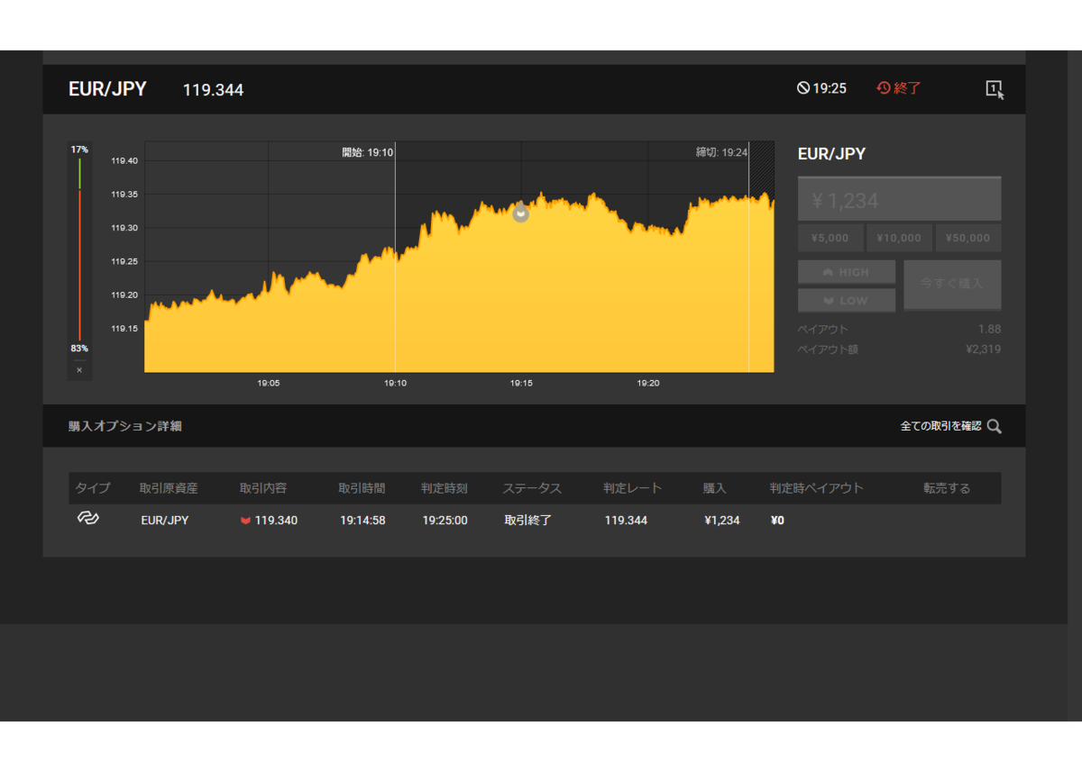Select the ¥50,000 preset amount
The height and width of the screenshot is (771, 1082).
pos(968,238)
